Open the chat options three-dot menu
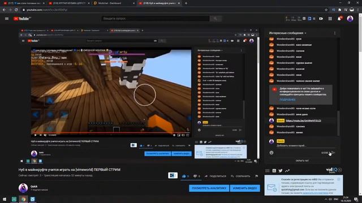 335,33
